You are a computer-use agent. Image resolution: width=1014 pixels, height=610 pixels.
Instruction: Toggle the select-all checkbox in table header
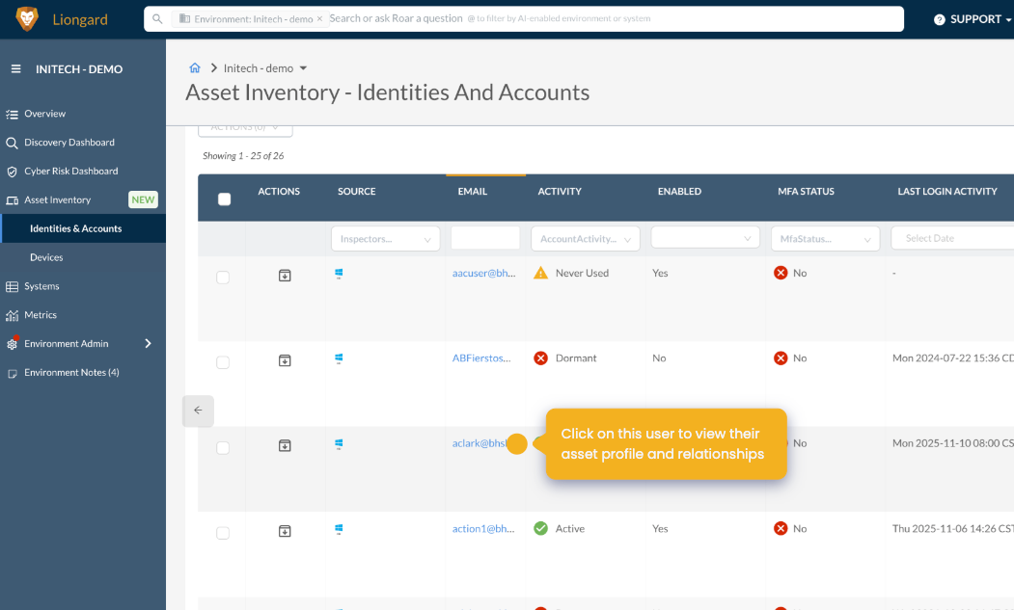coord(225,199)
